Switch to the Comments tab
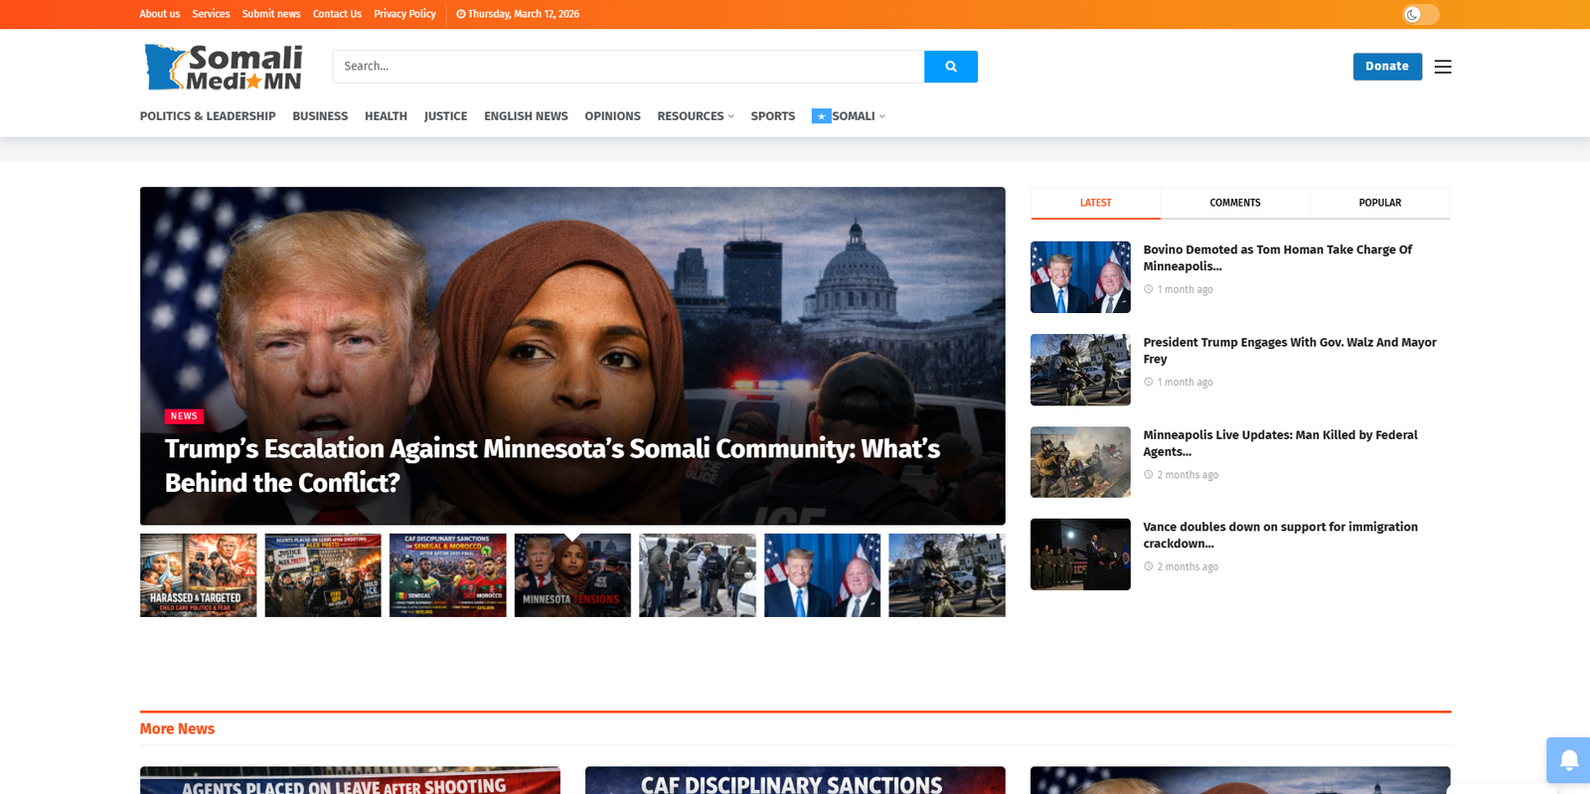 [x=1235, y=203]
